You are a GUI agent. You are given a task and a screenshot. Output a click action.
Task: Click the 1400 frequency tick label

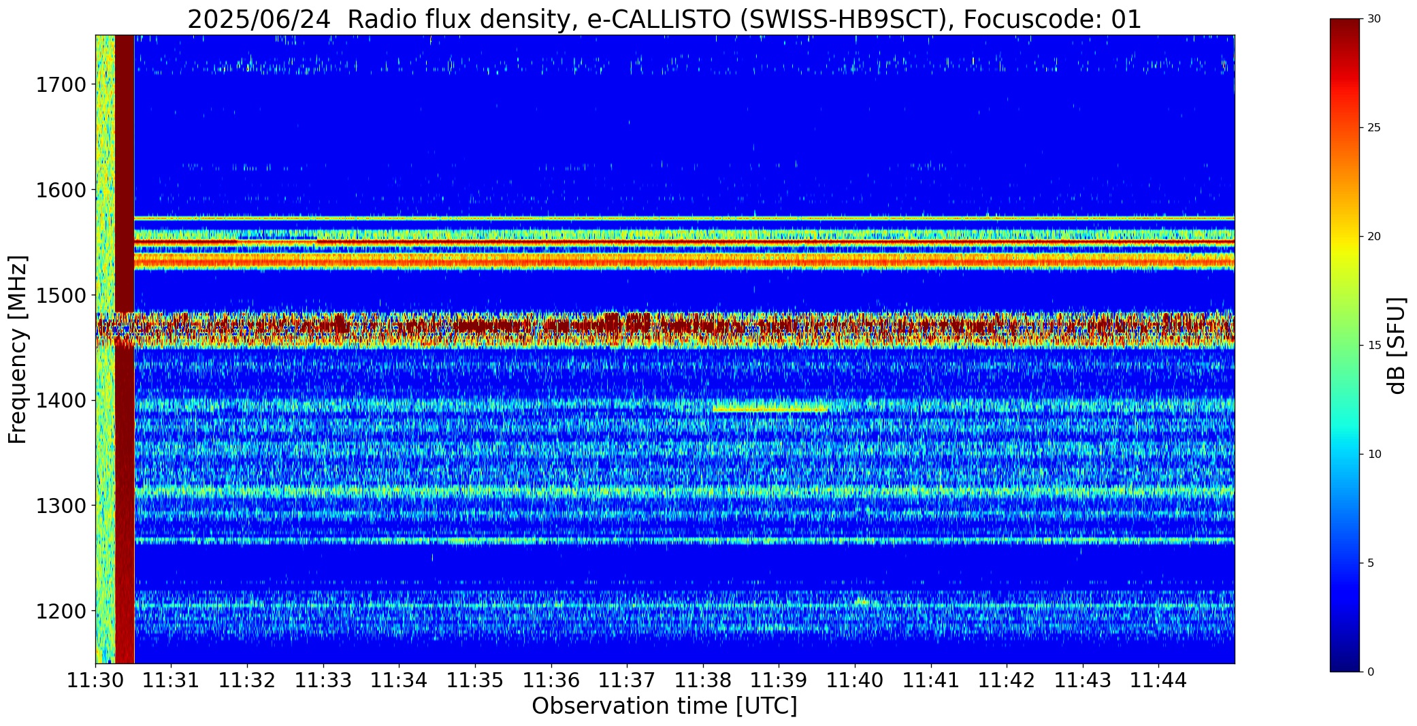[x=61, y=401]
